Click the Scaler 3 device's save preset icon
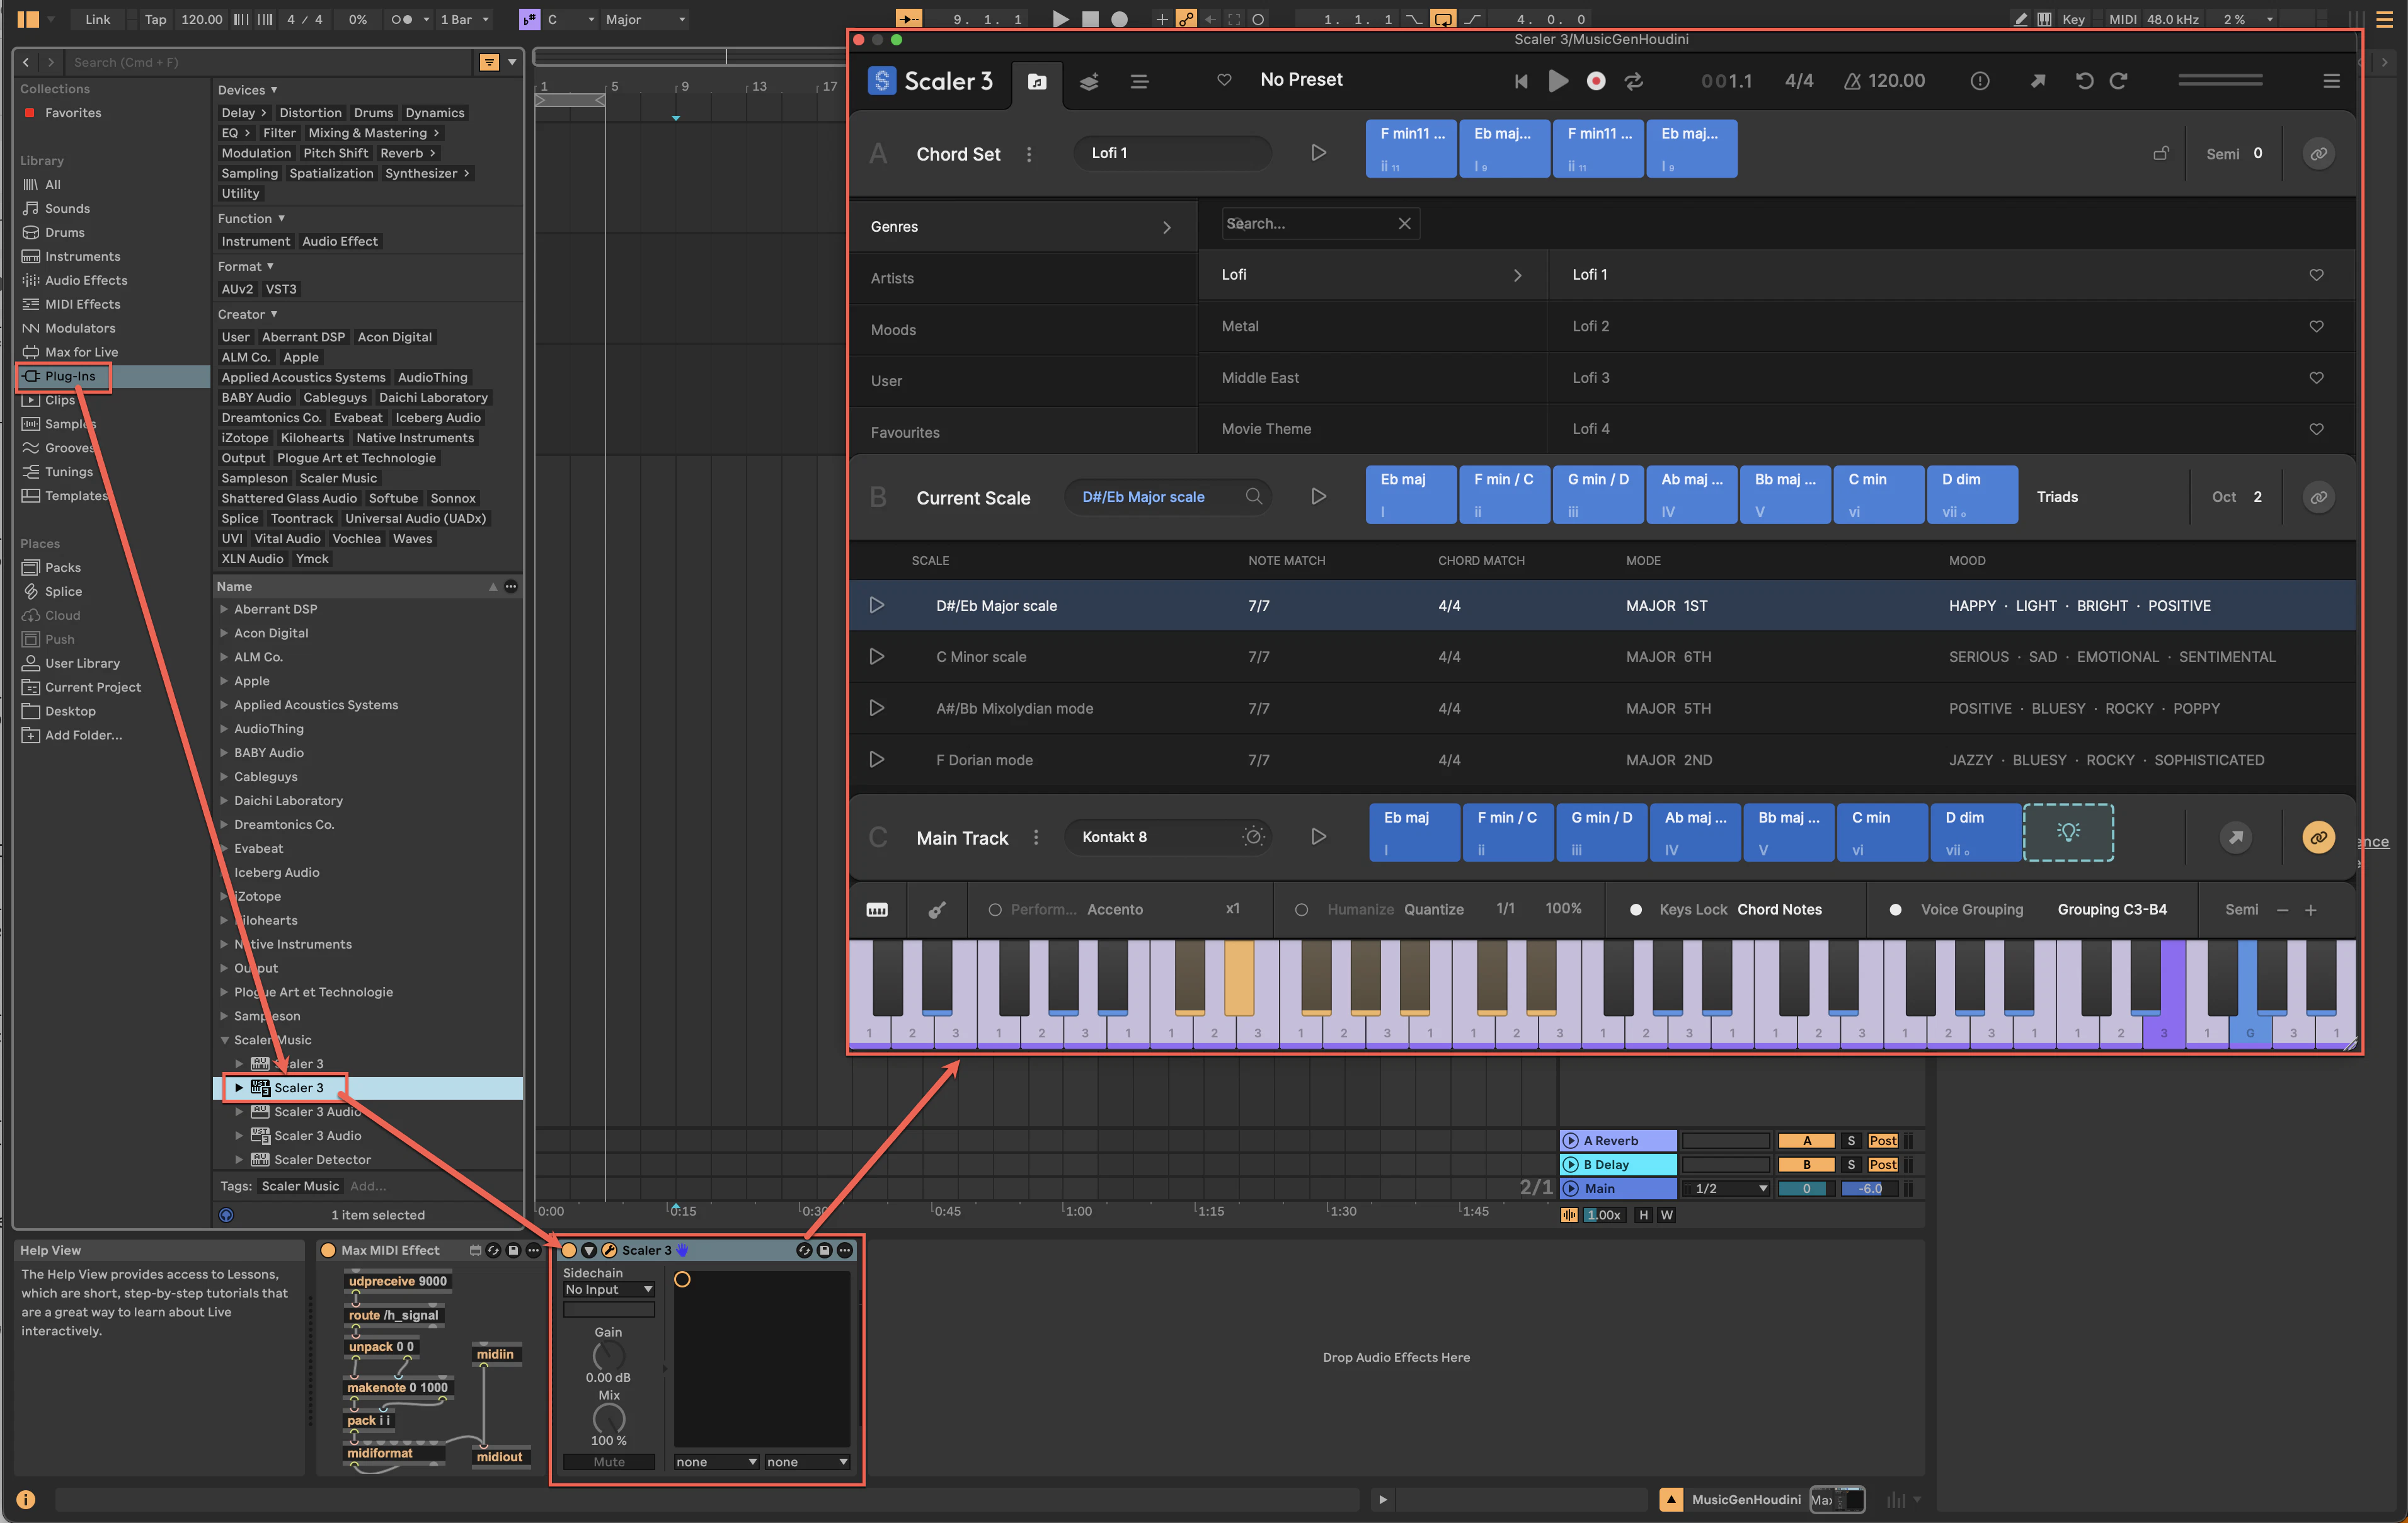The height and width of the screenshot is (1523, 2408). pyautogui.click(x=824, y=1250)
